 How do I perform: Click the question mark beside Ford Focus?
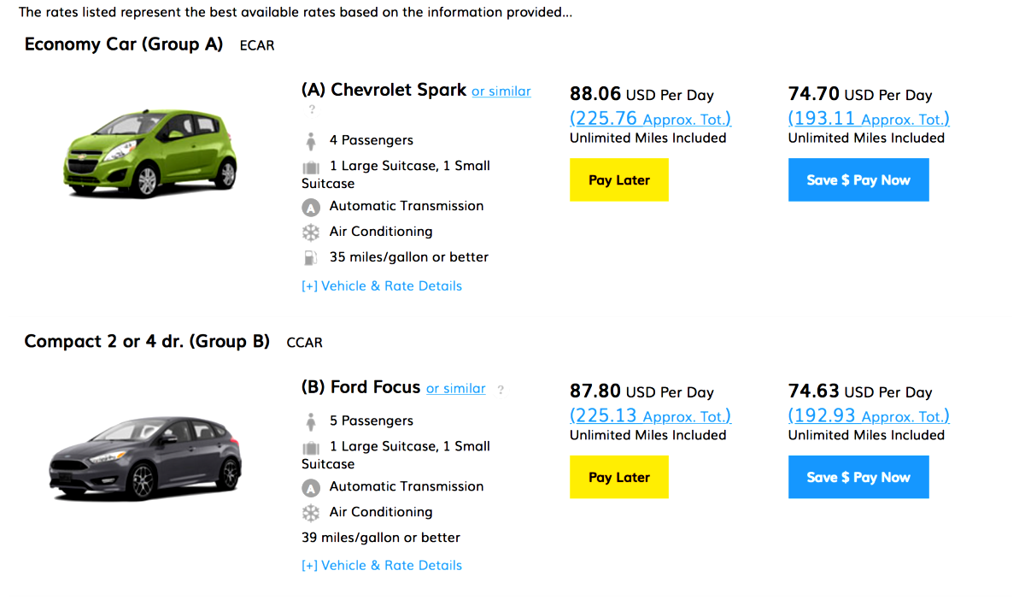point(500,389)
